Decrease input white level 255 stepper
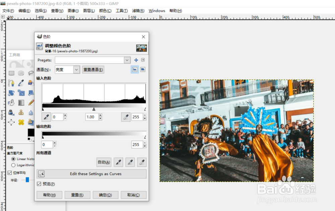Viewport: 335px width, 211px height. [145, 119]
